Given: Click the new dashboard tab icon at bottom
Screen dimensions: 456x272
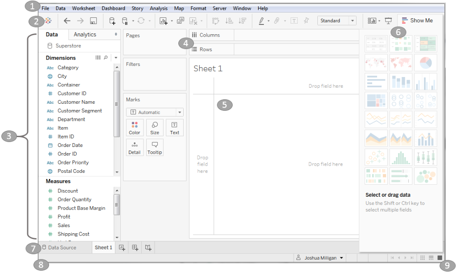Looking at the screenshot, I should (x=135, y=248).
